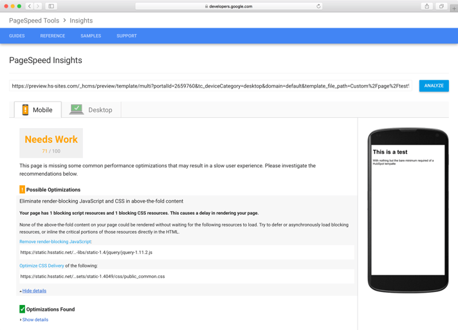458x330 pixels.
Task: Click the Insights breadcrumb link
Action: pos(81,21)
